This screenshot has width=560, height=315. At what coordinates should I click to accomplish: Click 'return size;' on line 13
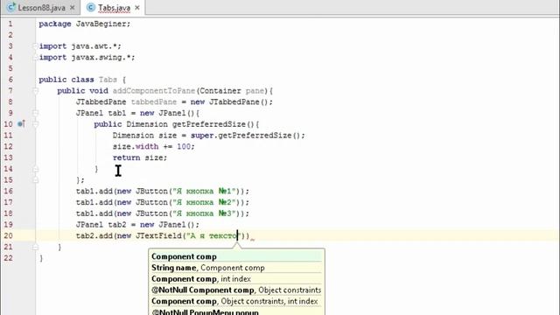140,157
